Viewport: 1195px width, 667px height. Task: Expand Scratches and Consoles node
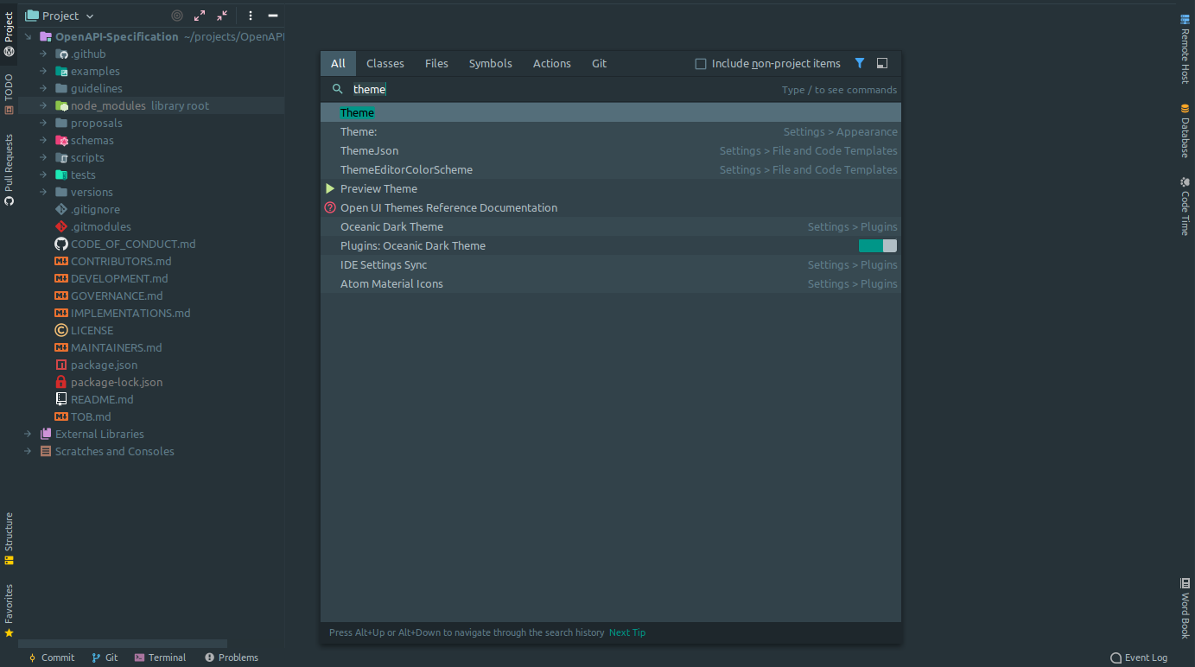click(28, 451)
